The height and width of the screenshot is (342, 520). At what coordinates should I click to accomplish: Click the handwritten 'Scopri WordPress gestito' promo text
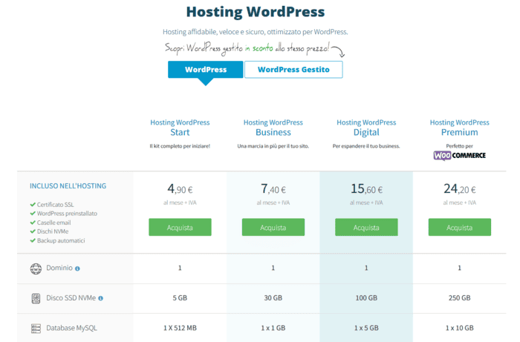tap(247, 49)
